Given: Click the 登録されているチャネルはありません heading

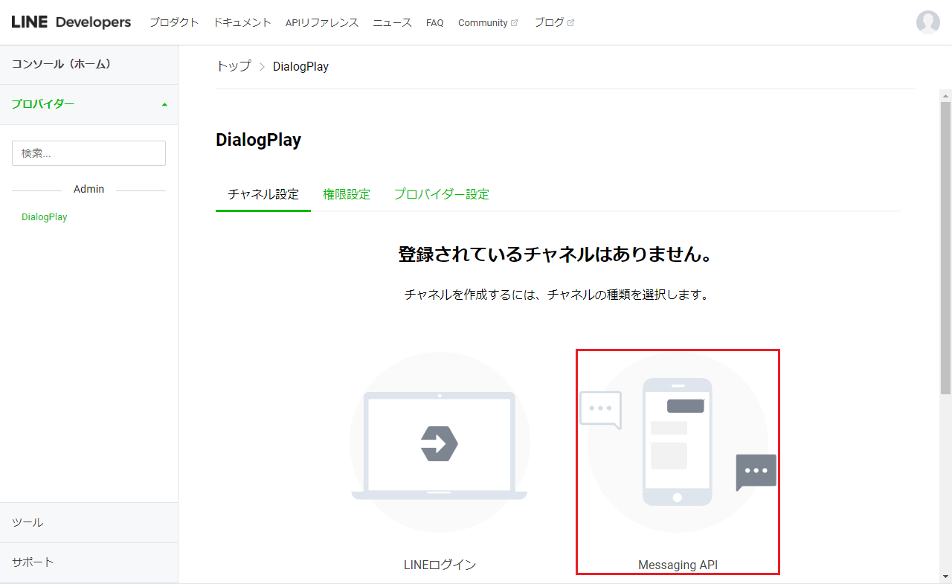Looking at the screenshot, I should point(556,254).
